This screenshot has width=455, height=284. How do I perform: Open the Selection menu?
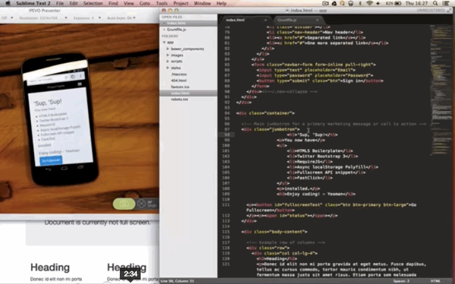(93, 3)
